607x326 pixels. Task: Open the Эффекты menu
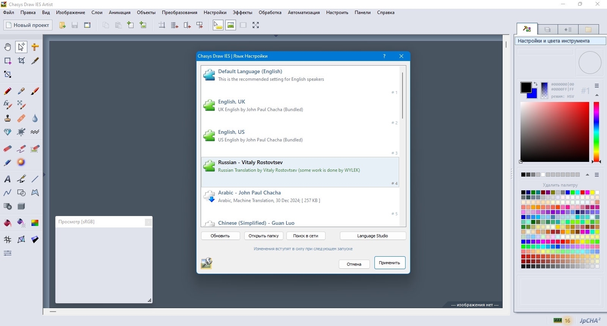242,13
